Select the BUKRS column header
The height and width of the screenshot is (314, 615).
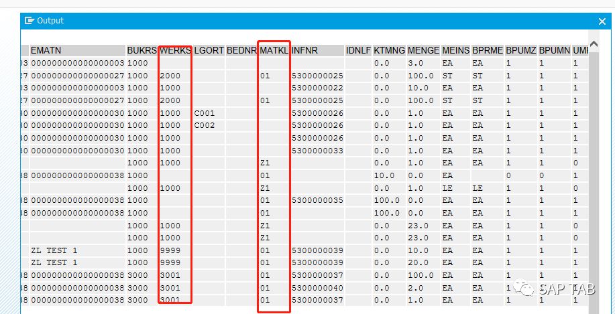point(142,50)
